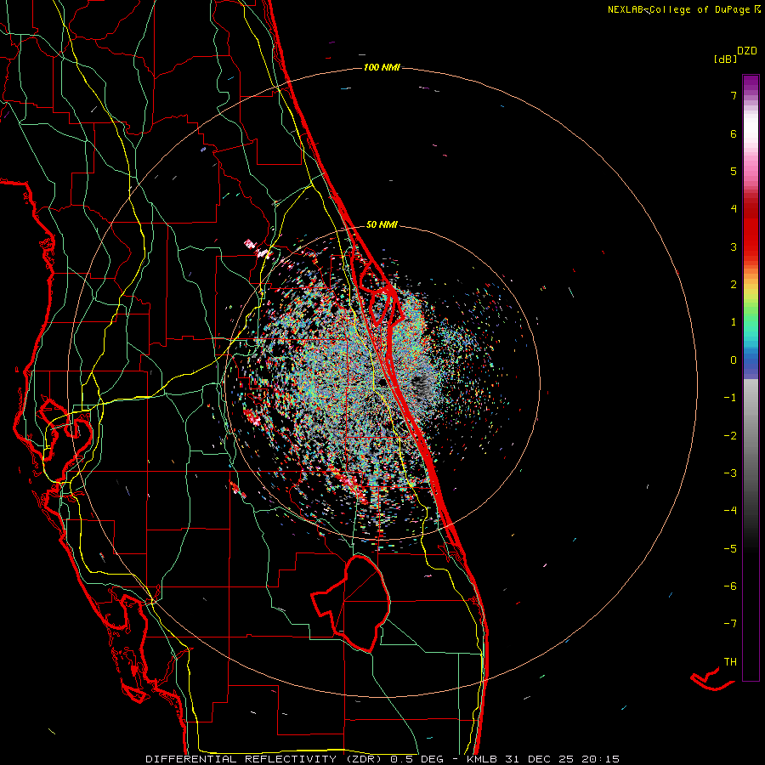Viewport: 765px width, 765px height.
Task: Click the legend scale value 6
Action: (734, 133)
